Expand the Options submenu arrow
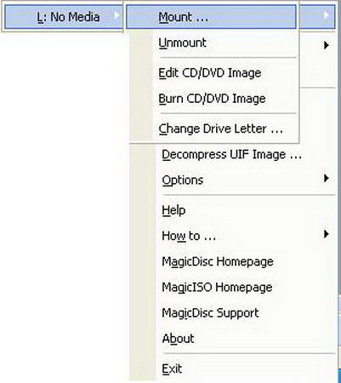 (x=327, y=179)
